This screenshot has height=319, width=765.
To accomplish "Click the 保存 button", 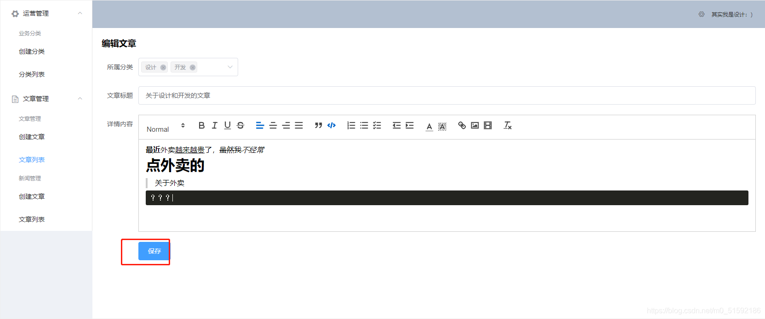I will (154, 251).
